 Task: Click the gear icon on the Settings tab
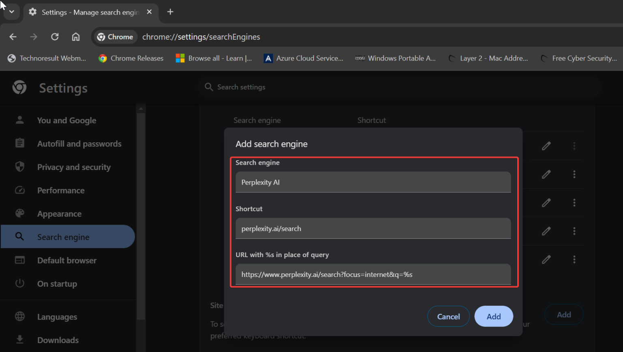click(32, 12)
